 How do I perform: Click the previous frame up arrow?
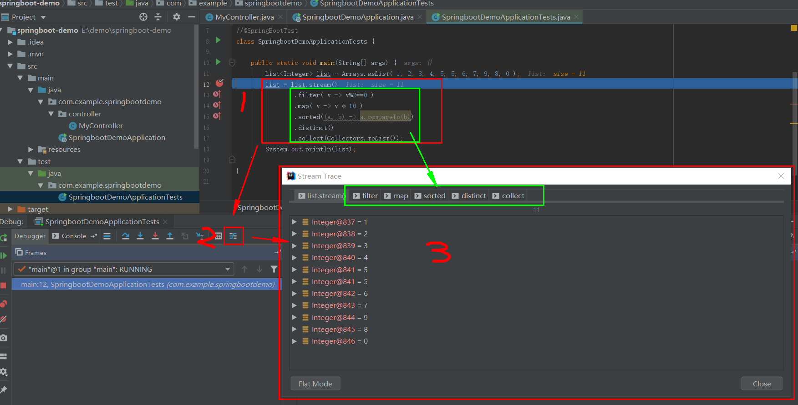click(x=244, y=269)
